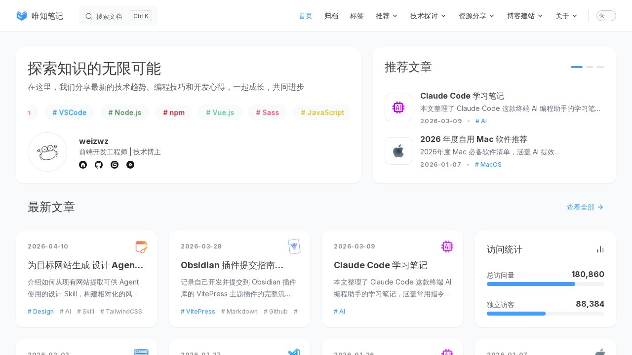Click the 唯知笔记 site logo
The image size is (632, 355).
(x=39, y=16)
